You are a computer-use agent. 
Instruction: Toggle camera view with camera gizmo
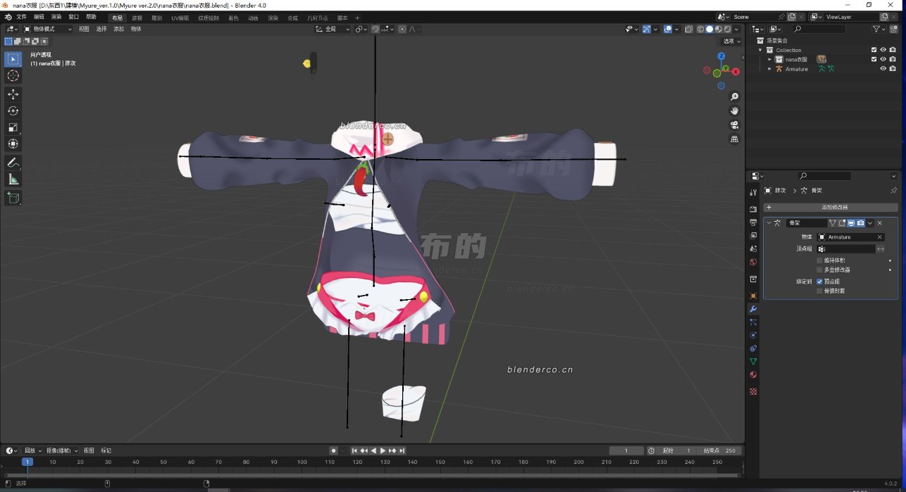(x=735, y=125)
